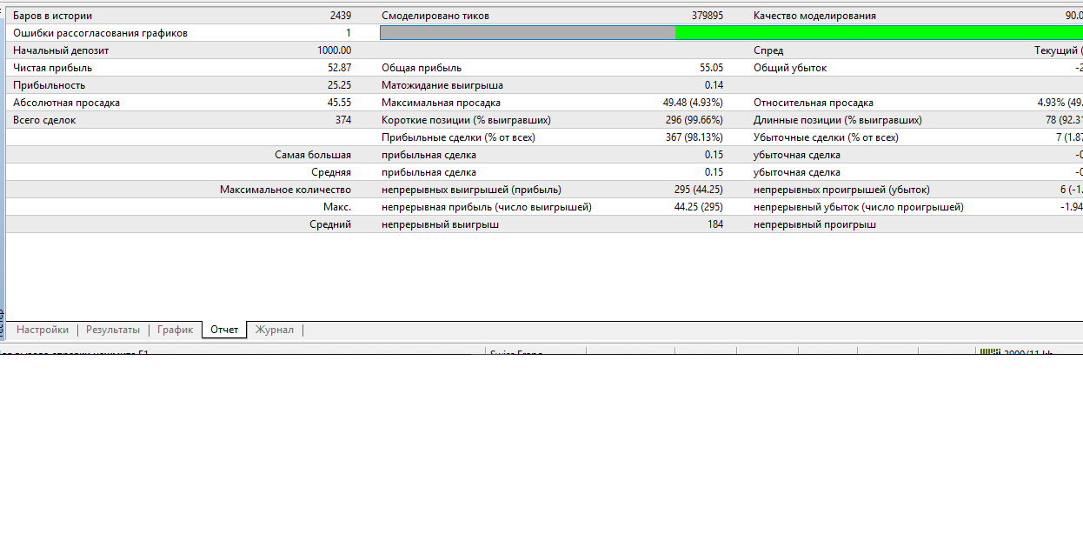Select the 0.15 value in Средняя row
Viewport: 1083px width, 534px height.
point(714,172)
